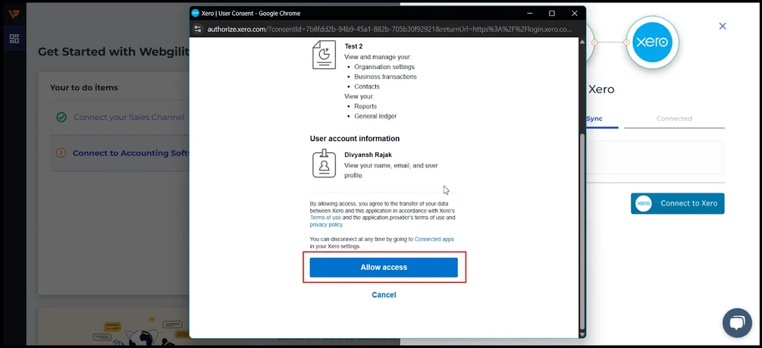Image resolution: width=762 pixels, height=348 pixels.
Task: Click the Xero favicon in title bar
Action: tap(196, 13)
